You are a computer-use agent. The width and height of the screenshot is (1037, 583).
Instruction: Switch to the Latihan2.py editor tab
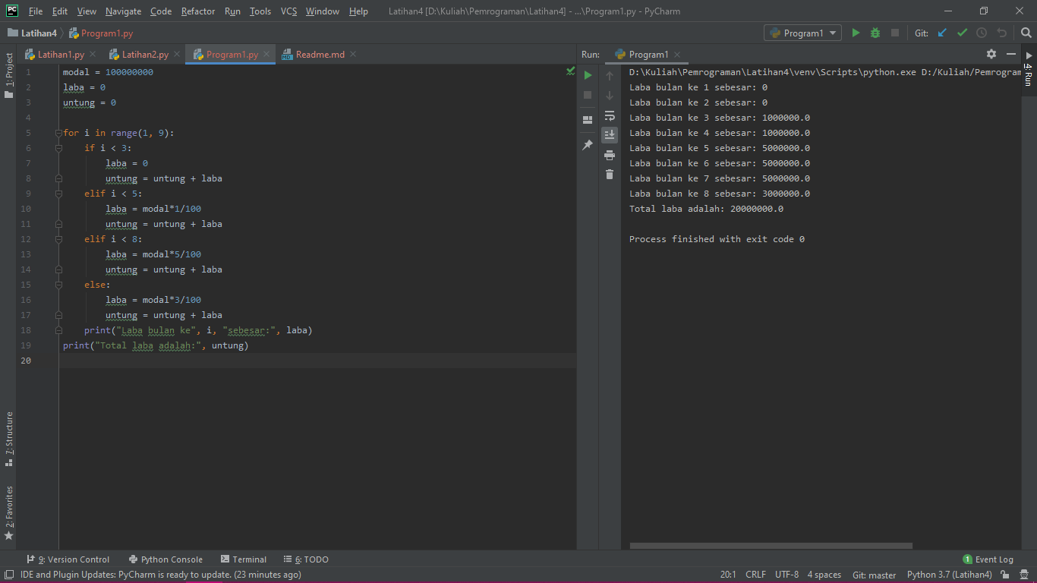point(143,54)
